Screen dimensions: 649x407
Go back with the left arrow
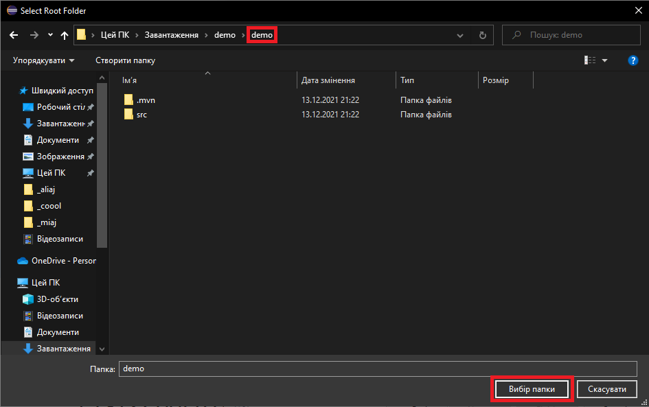coord(14,35)
